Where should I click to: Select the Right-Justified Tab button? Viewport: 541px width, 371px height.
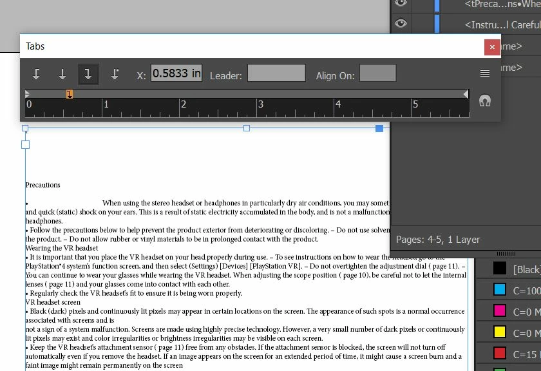tap(88, 74)
